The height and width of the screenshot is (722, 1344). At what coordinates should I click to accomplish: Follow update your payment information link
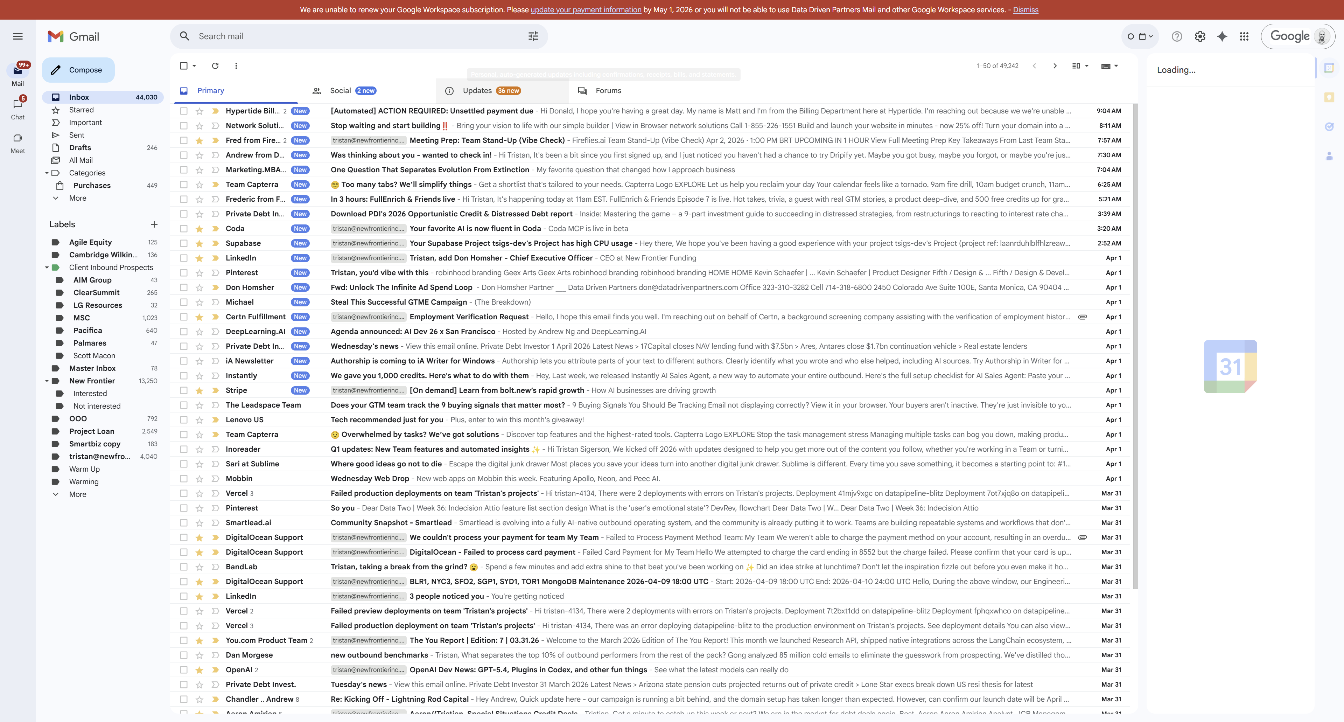pyautogui.click(x=586, y=9)
